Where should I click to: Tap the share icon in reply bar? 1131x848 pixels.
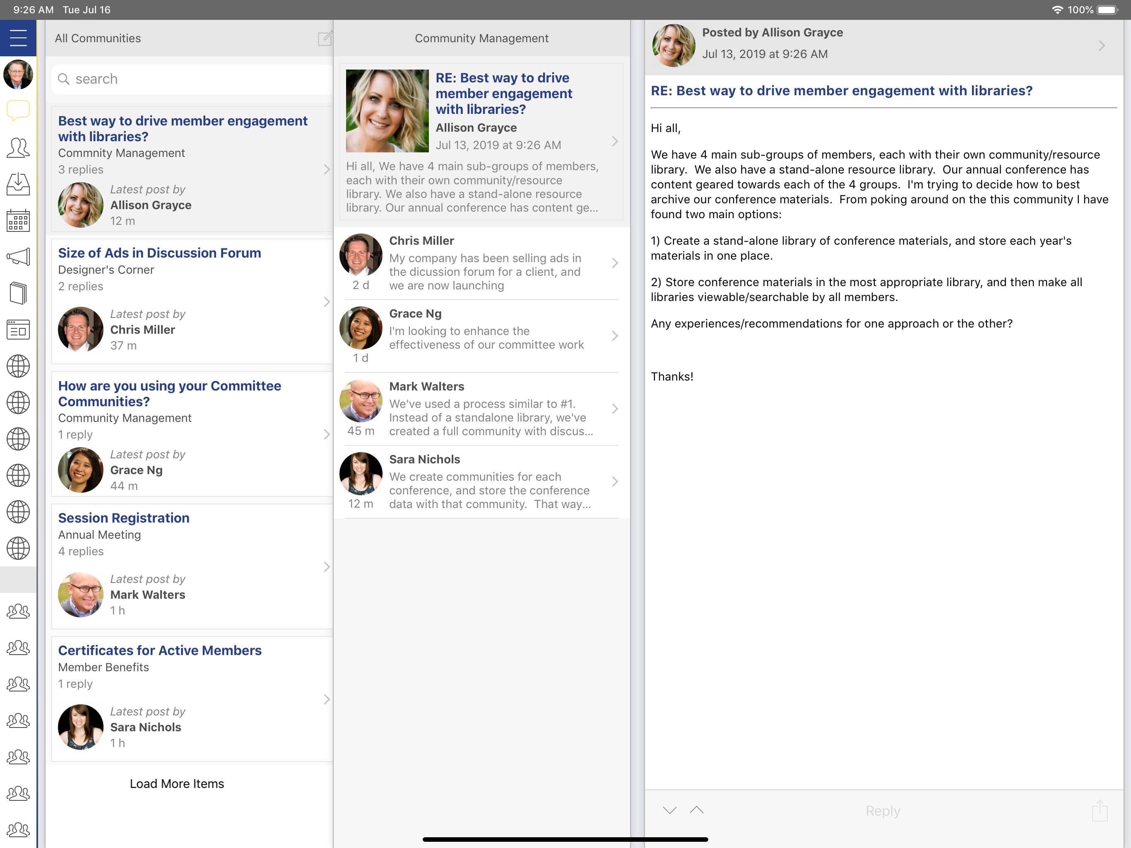point(1100,811)
